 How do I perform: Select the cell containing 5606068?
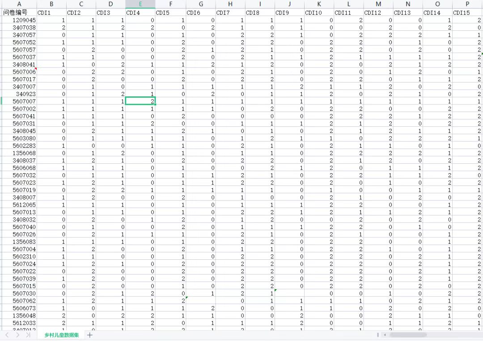point(19,167)
